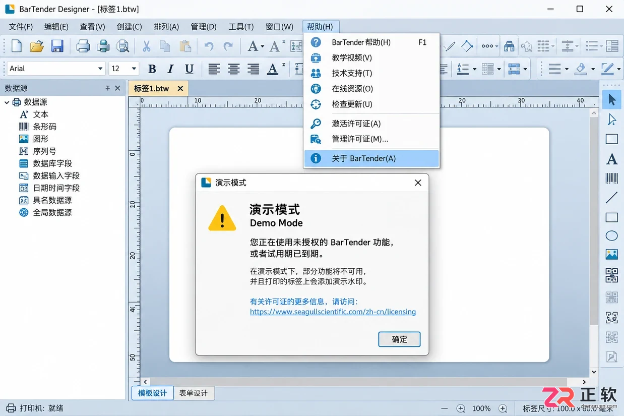This screenshot has height=416, width=624.
Task: Click the Copy icon in toolbar
Action: (165, 46)
